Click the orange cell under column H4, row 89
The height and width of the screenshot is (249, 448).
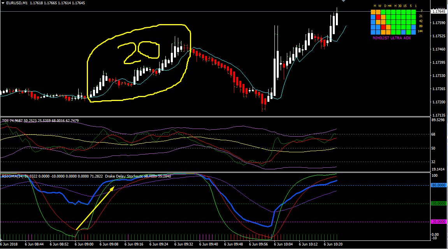388,27
